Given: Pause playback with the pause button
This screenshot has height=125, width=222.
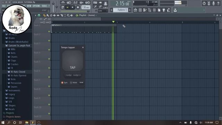Looking at the screenshot, I should click(67, 7).
